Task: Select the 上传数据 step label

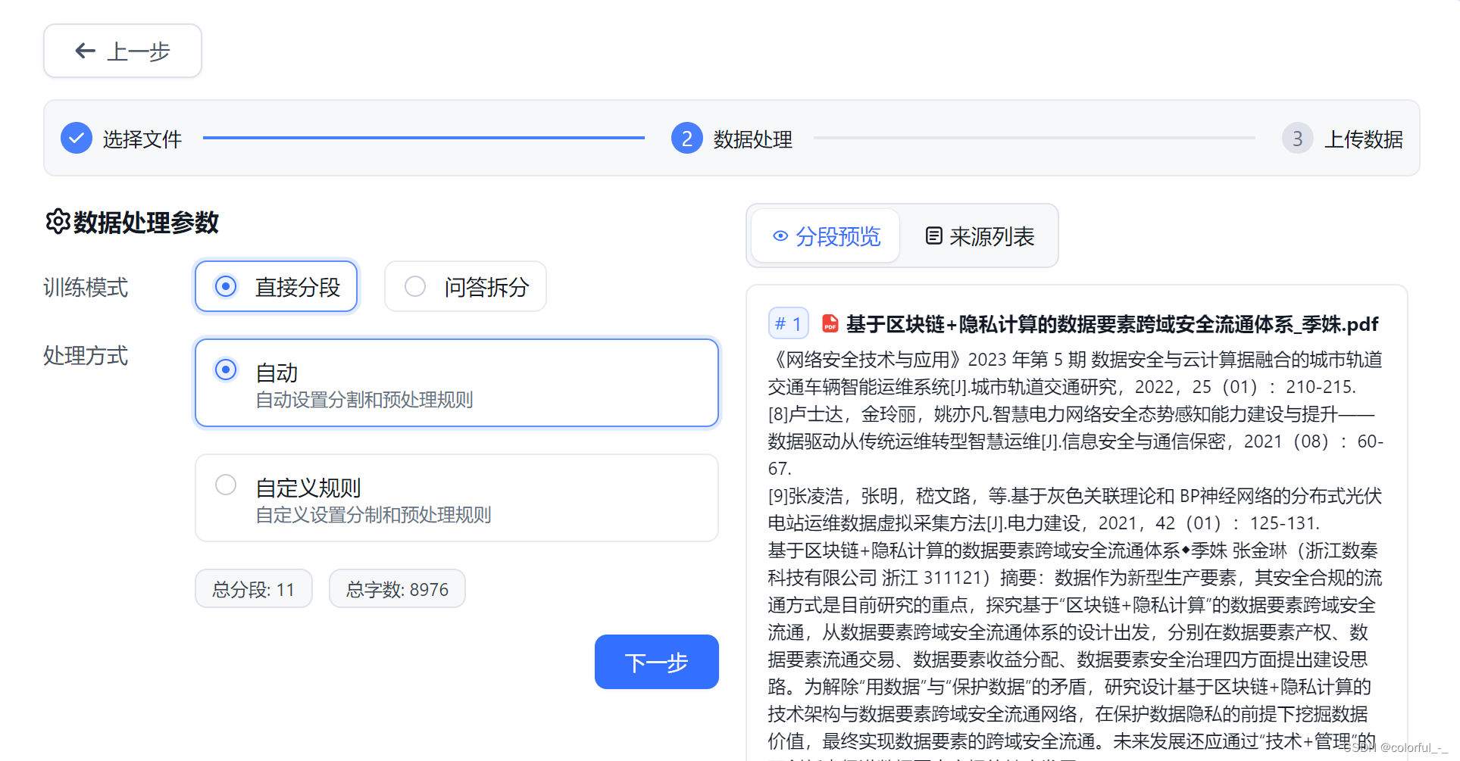Action: (1364, 139)
